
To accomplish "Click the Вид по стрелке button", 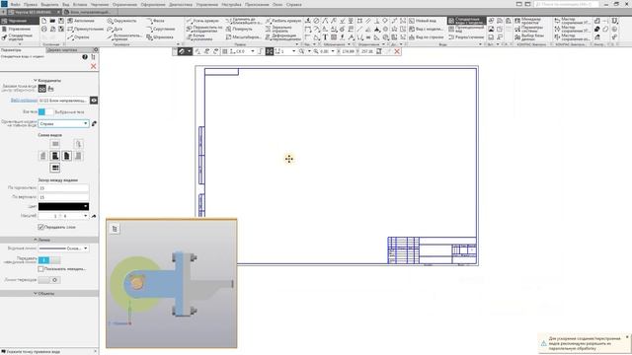I will pos(426,37).
